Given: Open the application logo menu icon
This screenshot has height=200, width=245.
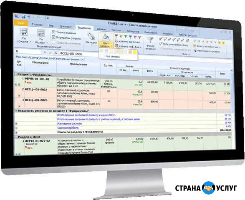Looking at the screenshot, I should point(16,16).
